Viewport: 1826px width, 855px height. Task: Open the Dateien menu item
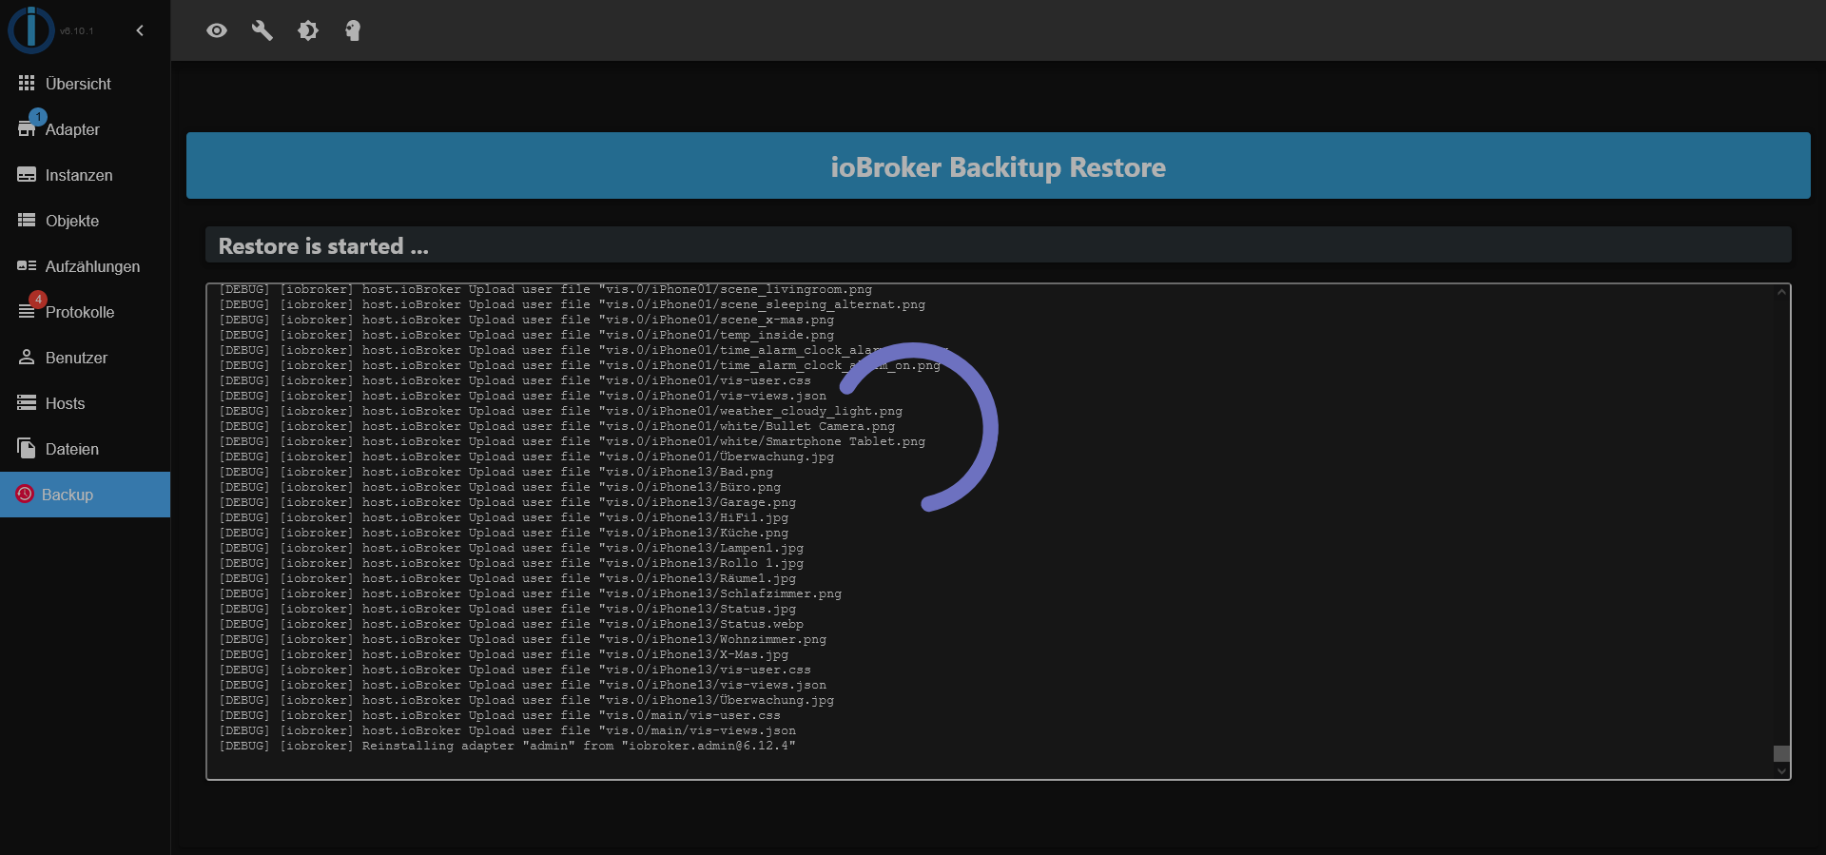pyautogui.click(x=85, y=449)
